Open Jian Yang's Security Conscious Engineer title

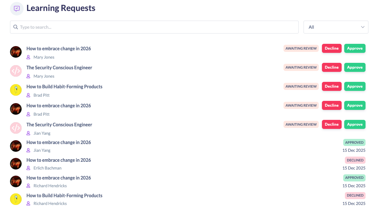coord(59,125)
